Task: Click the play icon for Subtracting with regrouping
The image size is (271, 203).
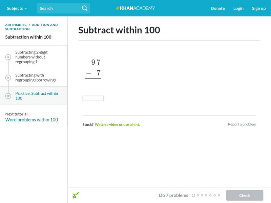Action: click(8, 77)
